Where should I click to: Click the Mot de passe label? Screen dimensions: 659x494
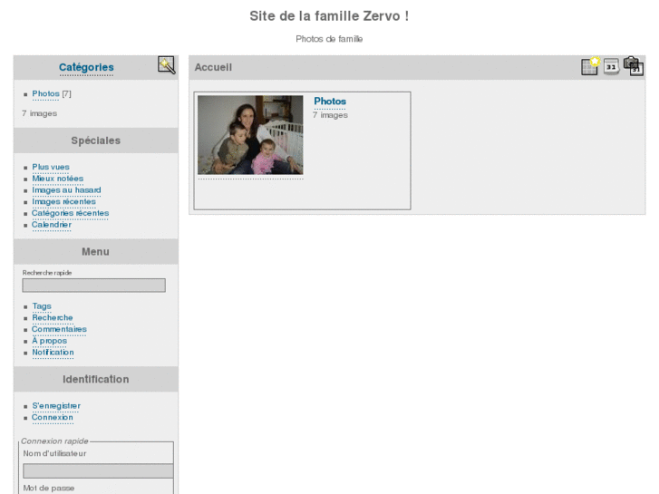coord(49,489)
